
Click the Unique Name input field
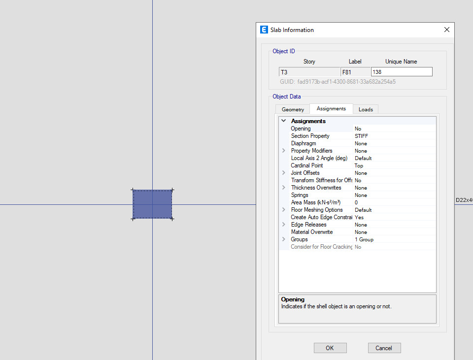[401, 72]
